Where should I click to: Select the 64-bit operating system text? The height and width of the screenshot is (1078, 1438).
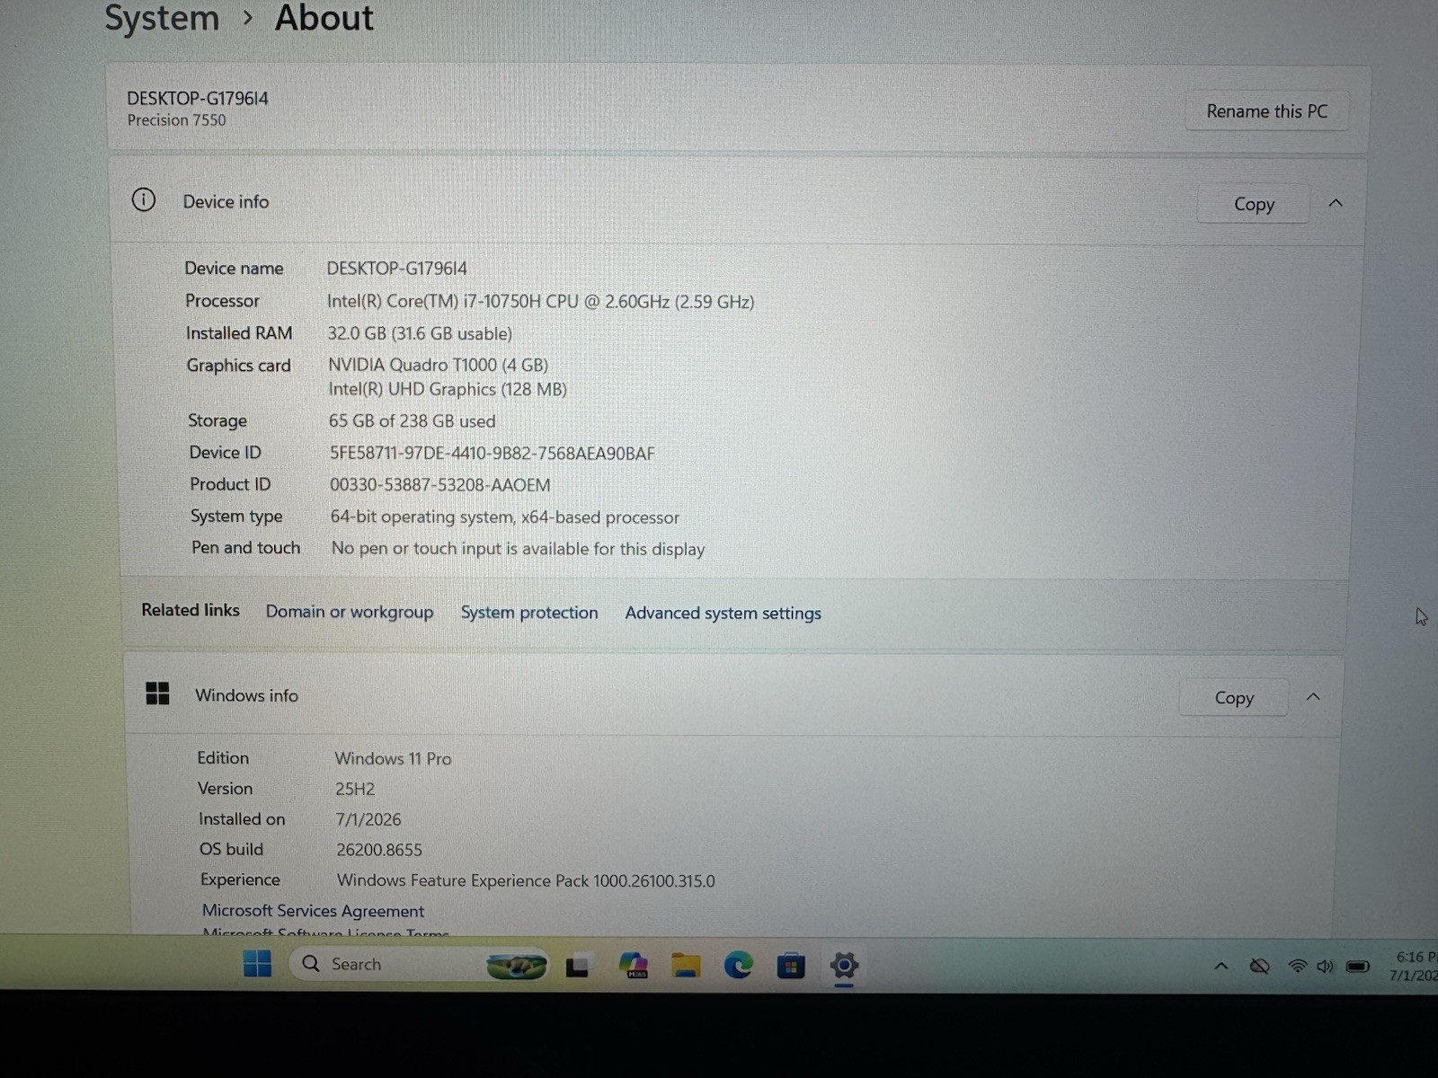point(504,517)
